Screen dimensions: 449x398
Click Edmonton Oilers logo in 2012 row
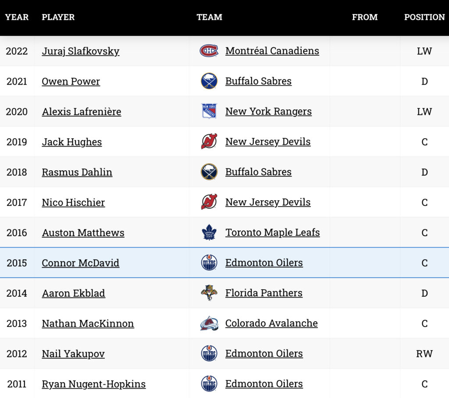[x=209, y=354]
